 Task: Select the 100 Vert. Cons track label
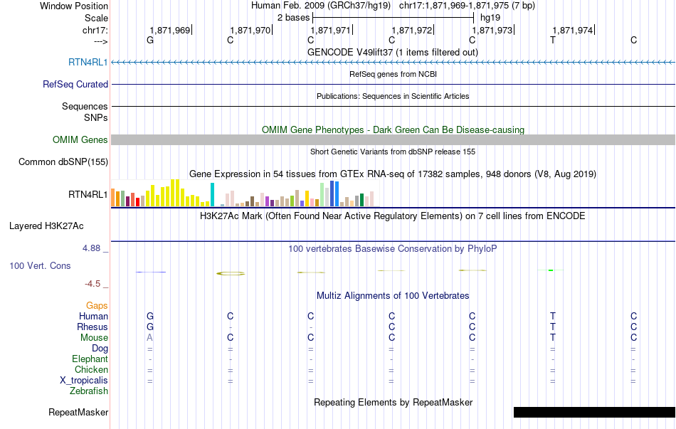[x=40, y=265]
